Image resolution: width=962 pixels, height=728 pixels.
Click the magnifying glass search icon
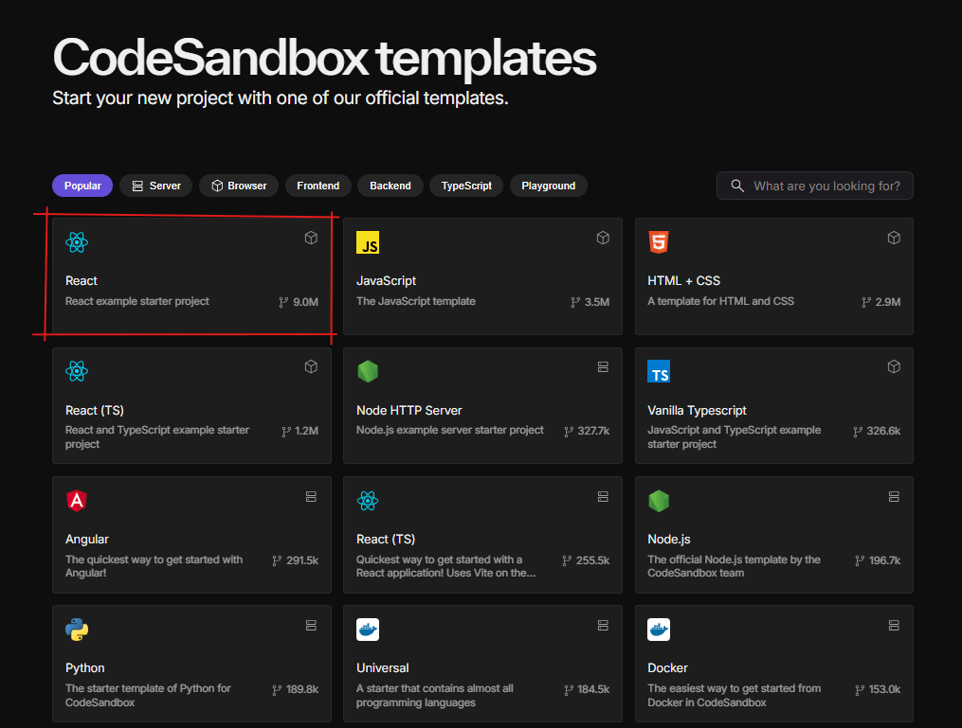click(737, 186)
